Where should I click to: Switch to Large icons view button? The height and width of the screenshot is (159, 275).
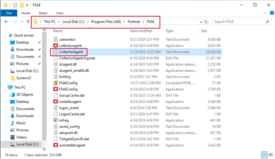(271, 155)
